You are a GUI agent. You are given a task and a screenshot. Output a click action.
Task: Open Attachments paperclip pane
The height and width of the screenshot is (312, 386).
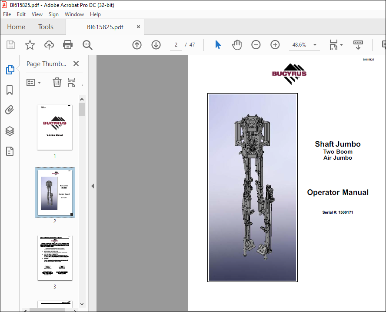pos(10,110)
